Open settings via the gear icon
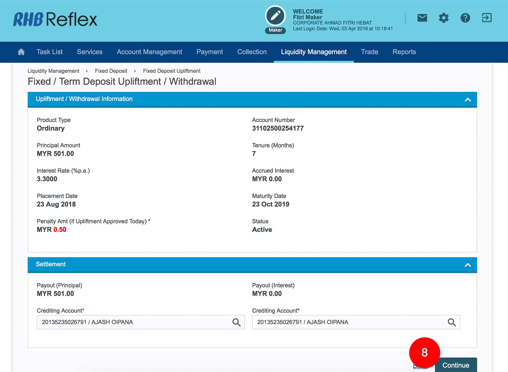The height and width of the screenshot is (372, 508). [443, 18]
